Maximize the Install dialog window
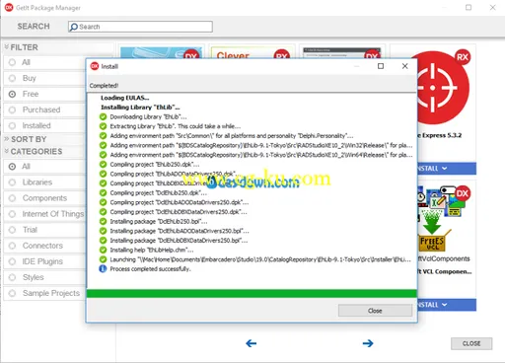The height and width of the screenshot is (363, 505). [x=381, y=66]
